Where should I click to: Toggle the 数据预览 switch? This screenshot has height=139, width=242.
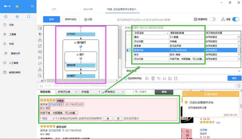point(212,19)
